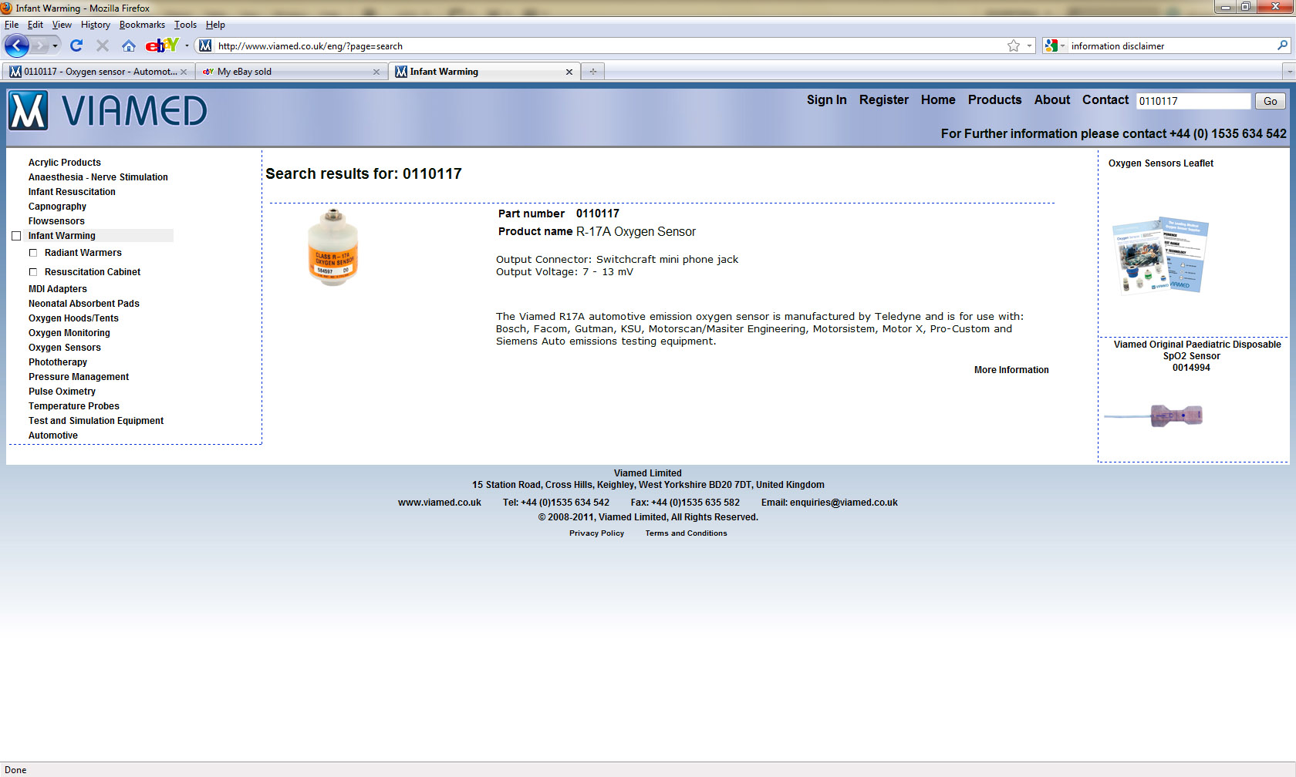This screenshot has width=1296, height=777.
Task: Tick the Radiant Warmers checkbox
Action: 33,253
